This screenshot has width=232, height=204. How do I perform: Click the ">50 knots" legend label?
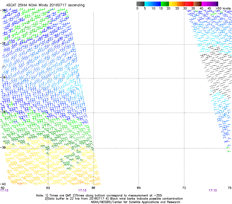pos(223,8)
